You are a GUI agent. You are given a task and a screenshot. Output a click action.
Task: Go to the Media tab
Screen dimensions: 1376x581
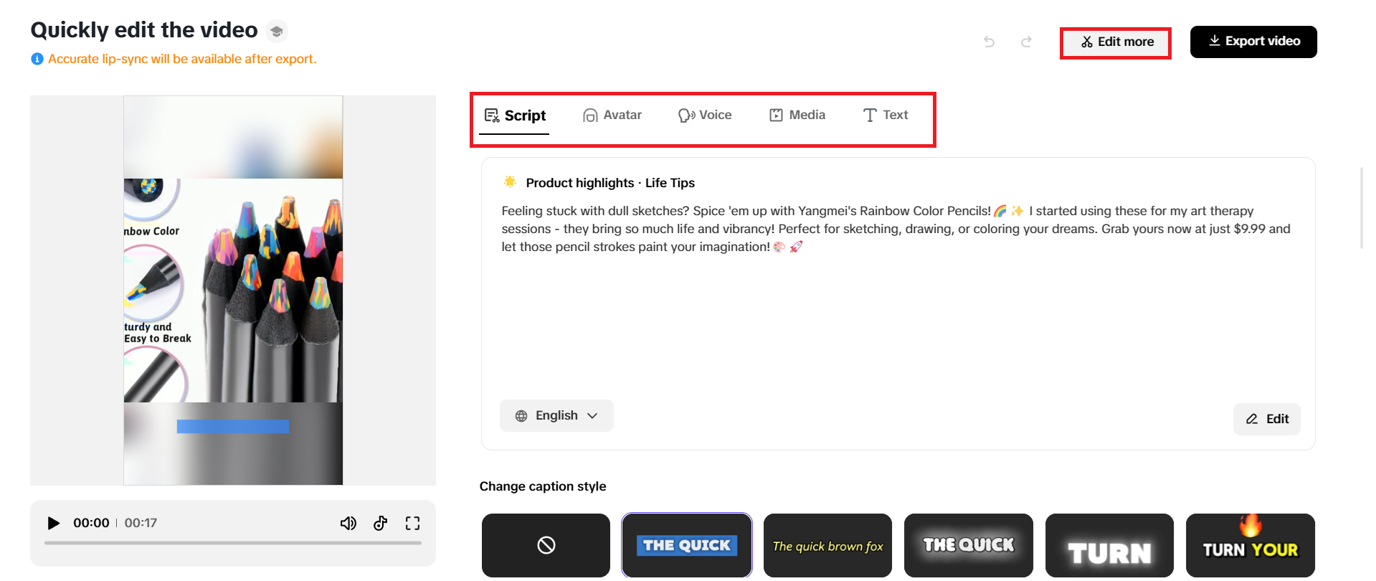pos(797,115)
